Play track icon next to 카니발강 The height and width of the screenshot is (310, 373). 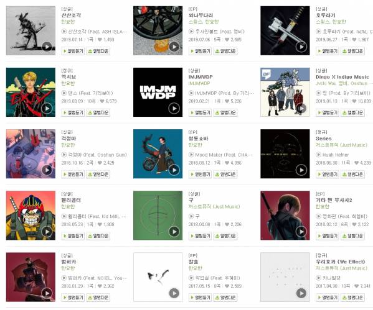pos(319,278)
